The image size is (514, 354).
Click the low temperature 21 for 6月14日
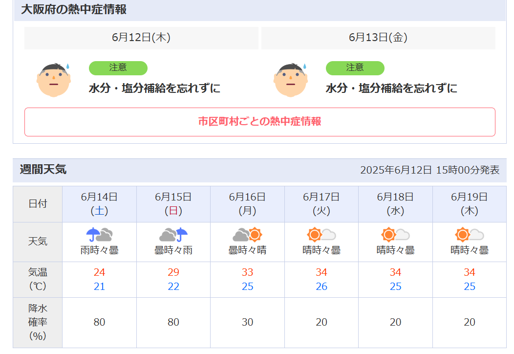pos(99,287)
